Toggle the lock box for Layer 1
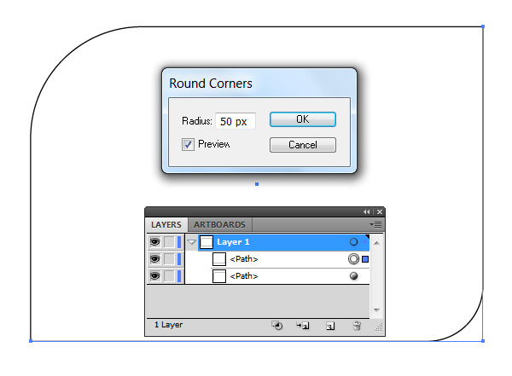 coord(169,242)
